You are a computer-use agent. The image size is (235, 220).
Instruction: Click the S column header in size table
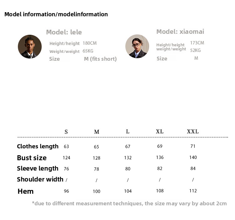coord(66,132)
